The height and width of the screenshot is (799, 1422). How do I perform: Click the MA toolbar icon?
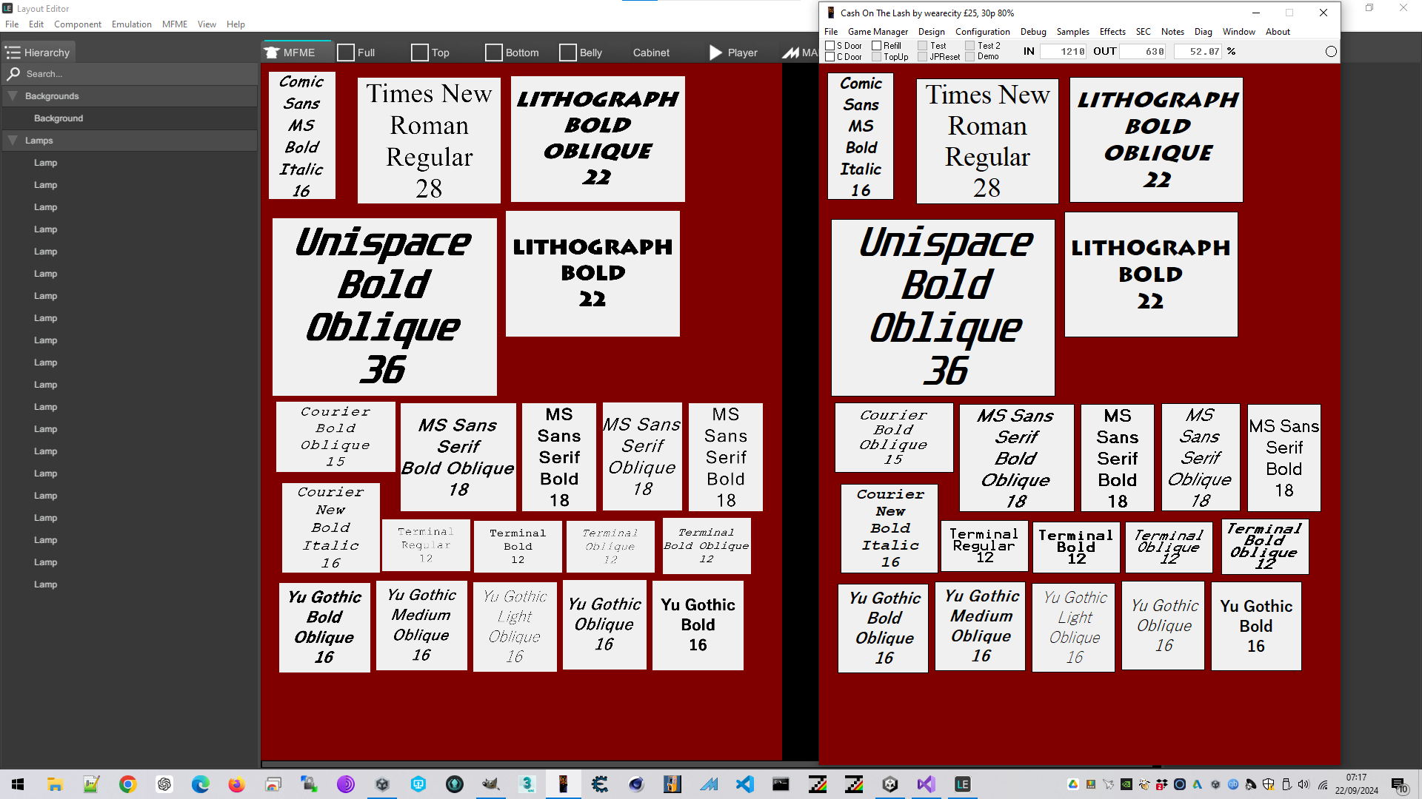click(791, 53)
